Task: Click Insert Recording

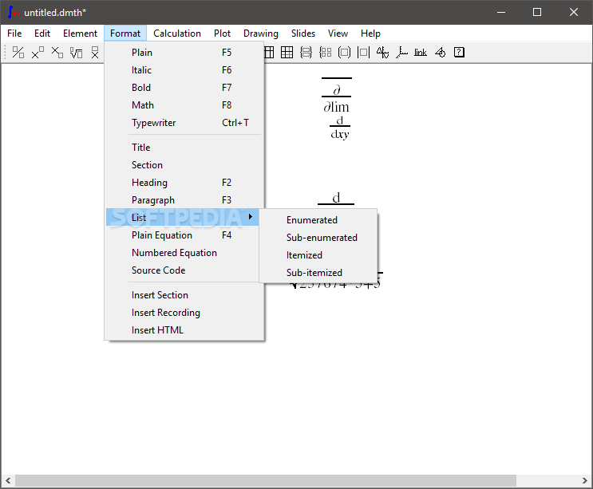Action: [184, 313]
